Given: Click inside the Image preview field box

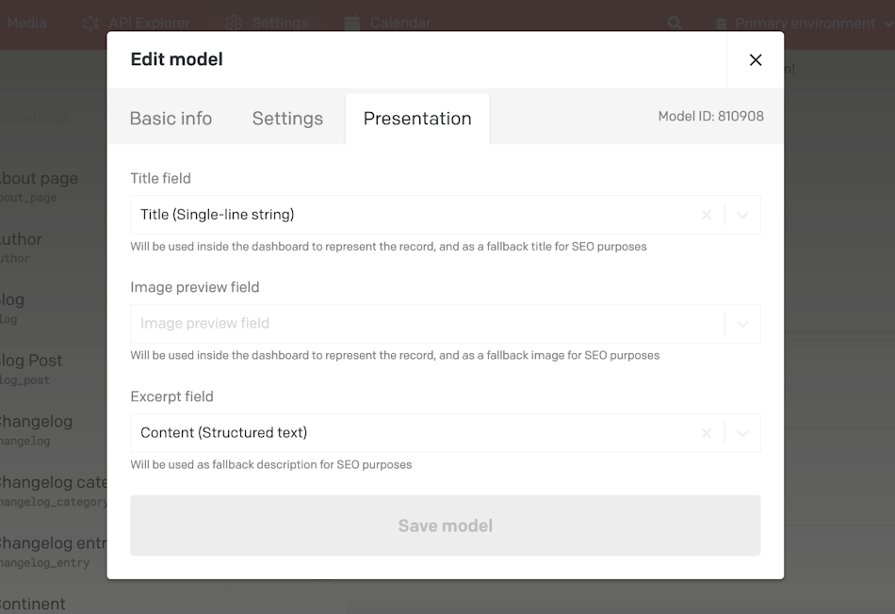Looking at the screenshot, I should (x=427, y=324).
